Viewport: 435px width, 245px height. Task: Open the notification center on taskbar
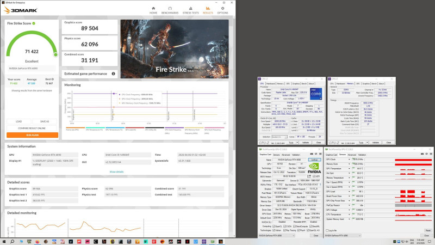coord(430,242)
